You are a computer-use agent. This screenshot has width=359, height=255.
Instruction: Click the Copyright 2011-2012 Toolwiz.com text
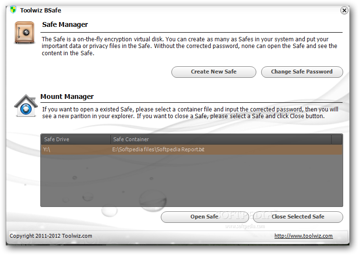click(51, 236)
